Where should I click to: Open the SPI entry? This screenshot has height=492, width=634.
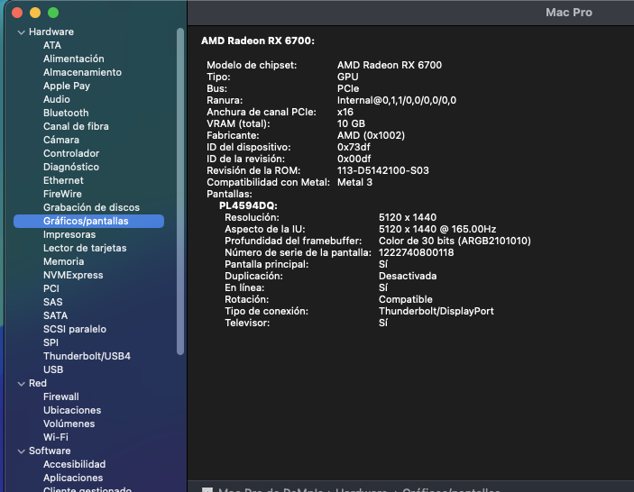click(51, 343)
